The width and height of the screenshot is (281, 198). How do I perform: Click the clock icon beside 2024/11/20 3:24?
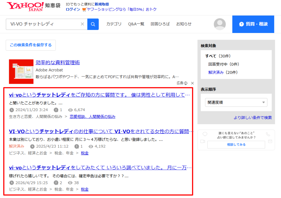12,110
